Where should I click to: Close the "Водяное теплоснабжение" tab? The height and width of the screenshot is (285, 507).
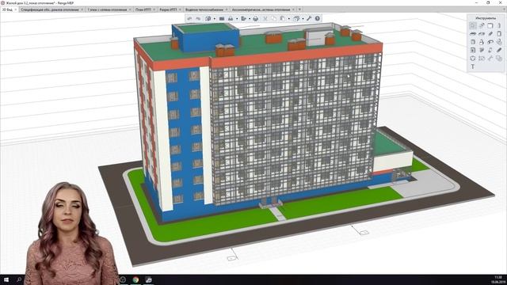226,9
